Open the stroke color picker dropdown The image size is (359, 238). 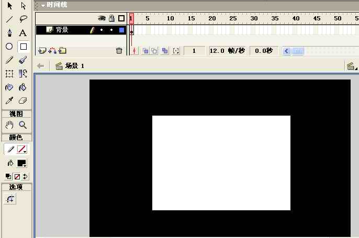pyautogui.click(x=21, y=150)
